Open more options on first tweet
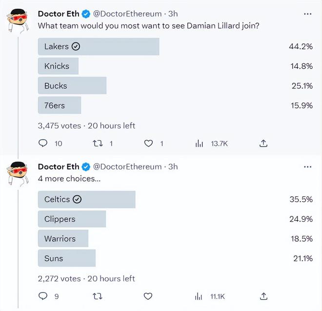322x311 pixels. tap(307, 14)
